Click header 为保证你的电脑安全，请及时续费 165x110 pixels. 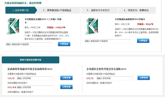click(23, 3)
